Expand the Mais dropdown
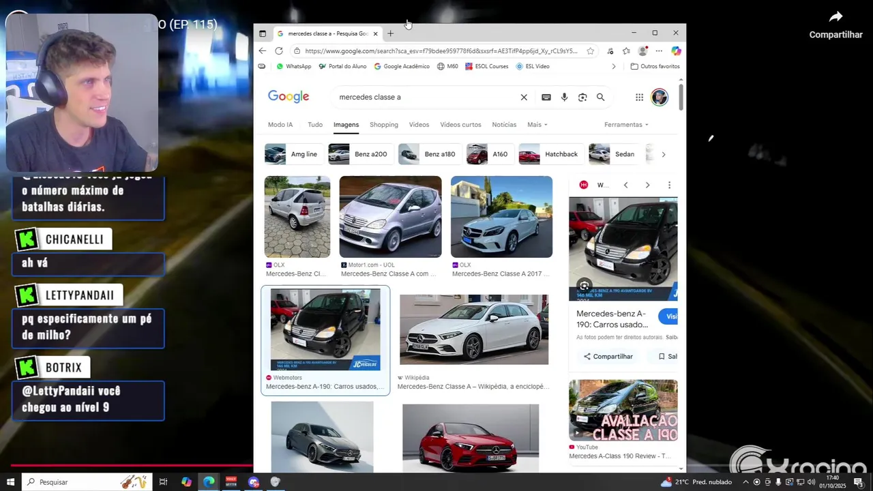 click(537, 125)
